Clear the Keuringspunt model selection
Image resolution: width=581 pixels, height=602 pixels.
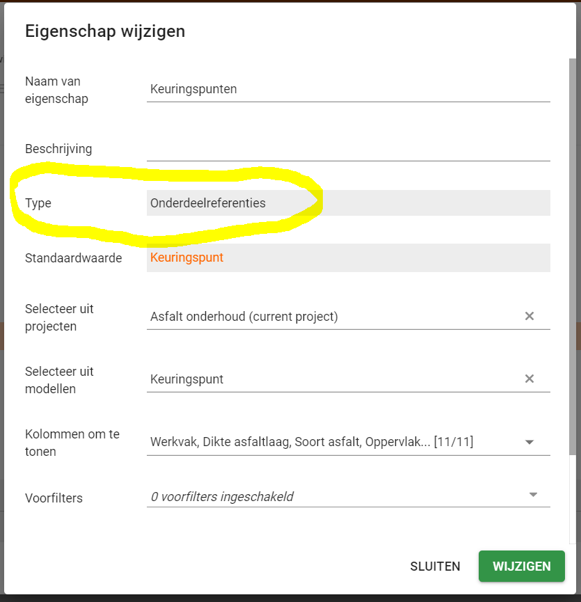[529, 379]
